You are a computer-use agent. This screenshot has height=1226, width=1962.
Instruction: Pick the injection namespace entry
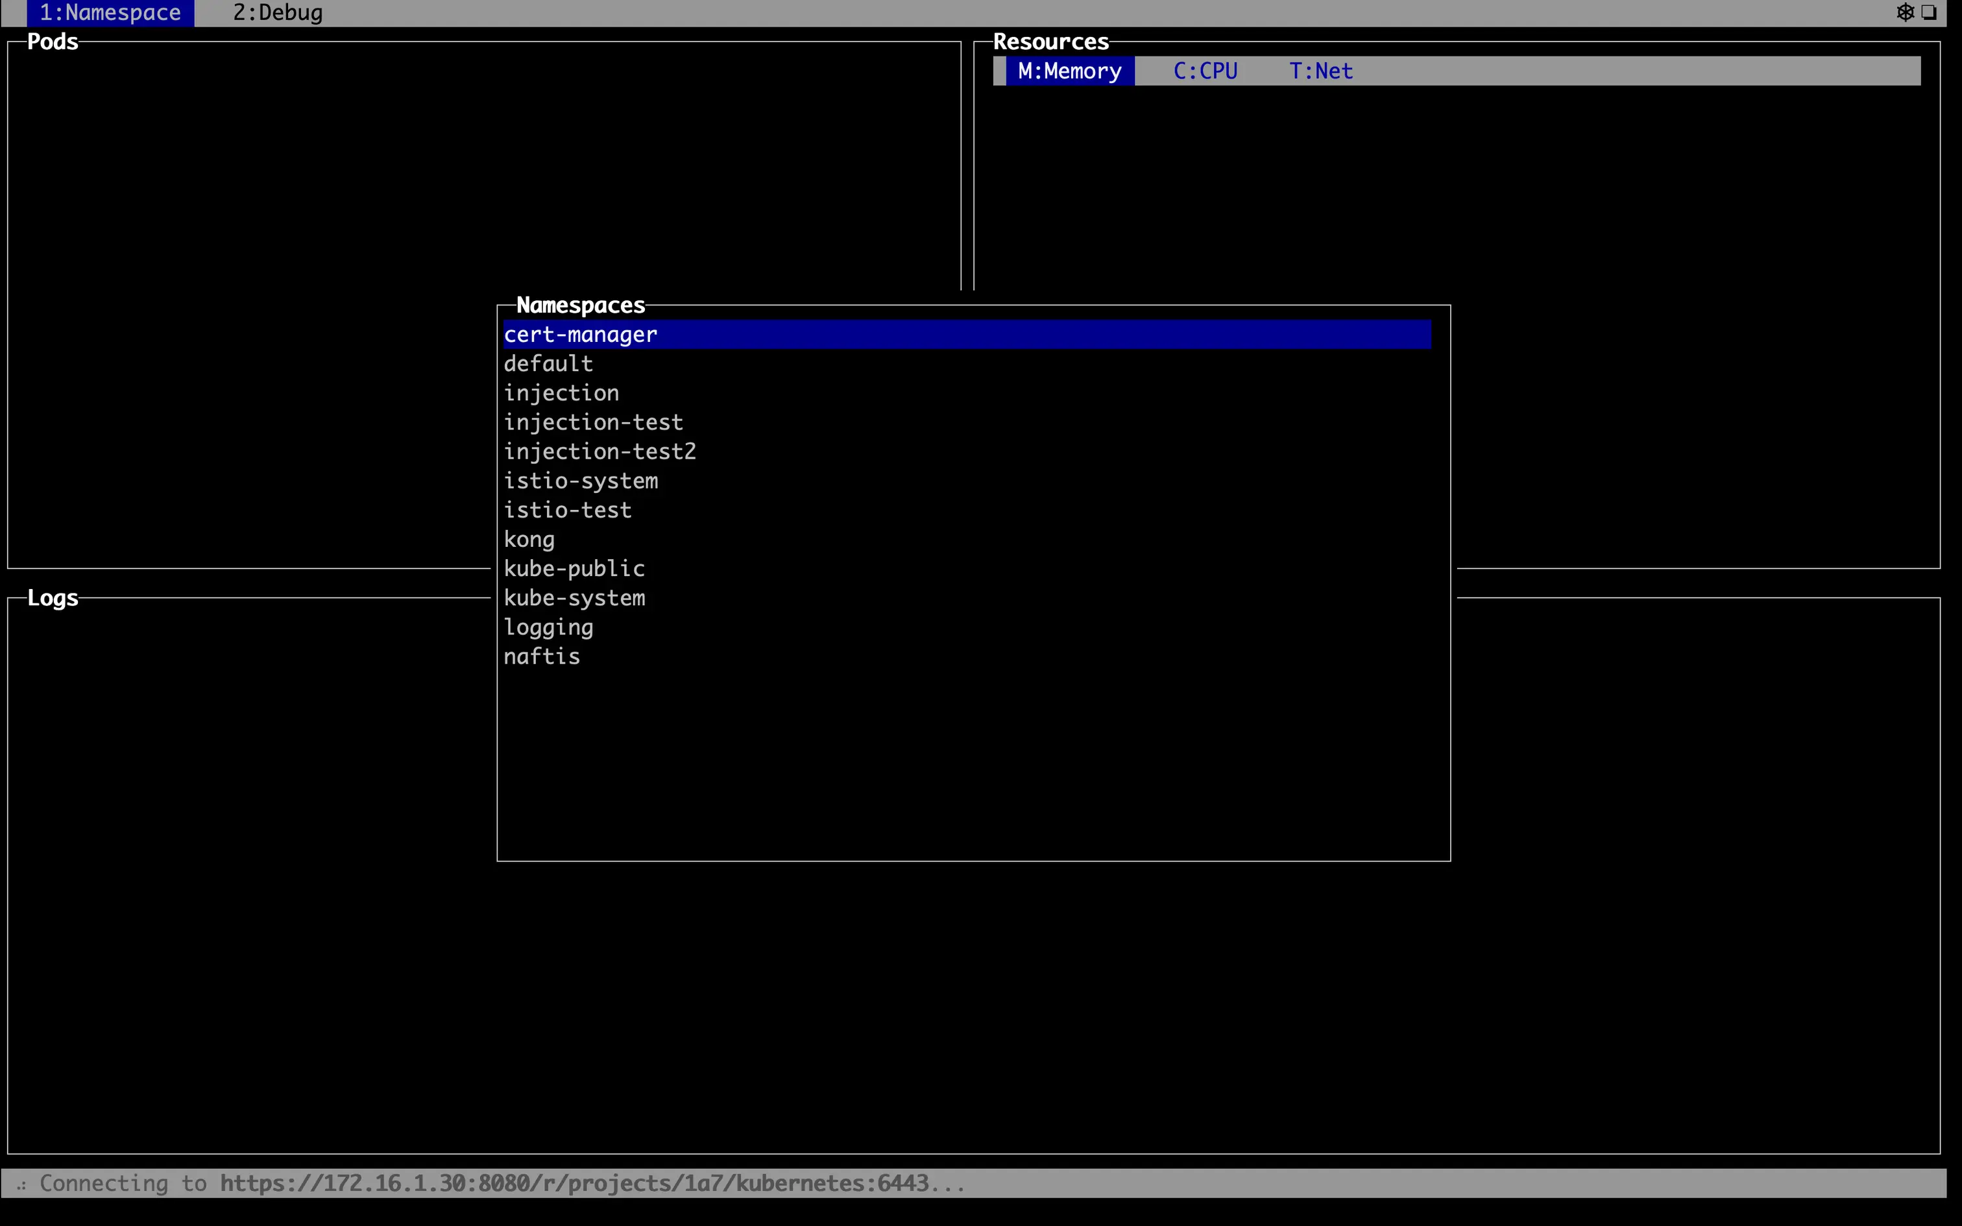click(561, 393)
